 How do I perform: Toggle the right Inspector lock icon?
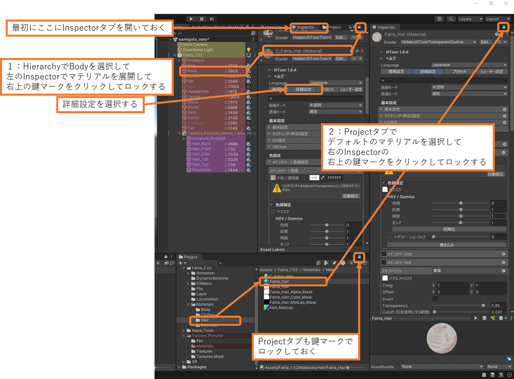(503, 27)
